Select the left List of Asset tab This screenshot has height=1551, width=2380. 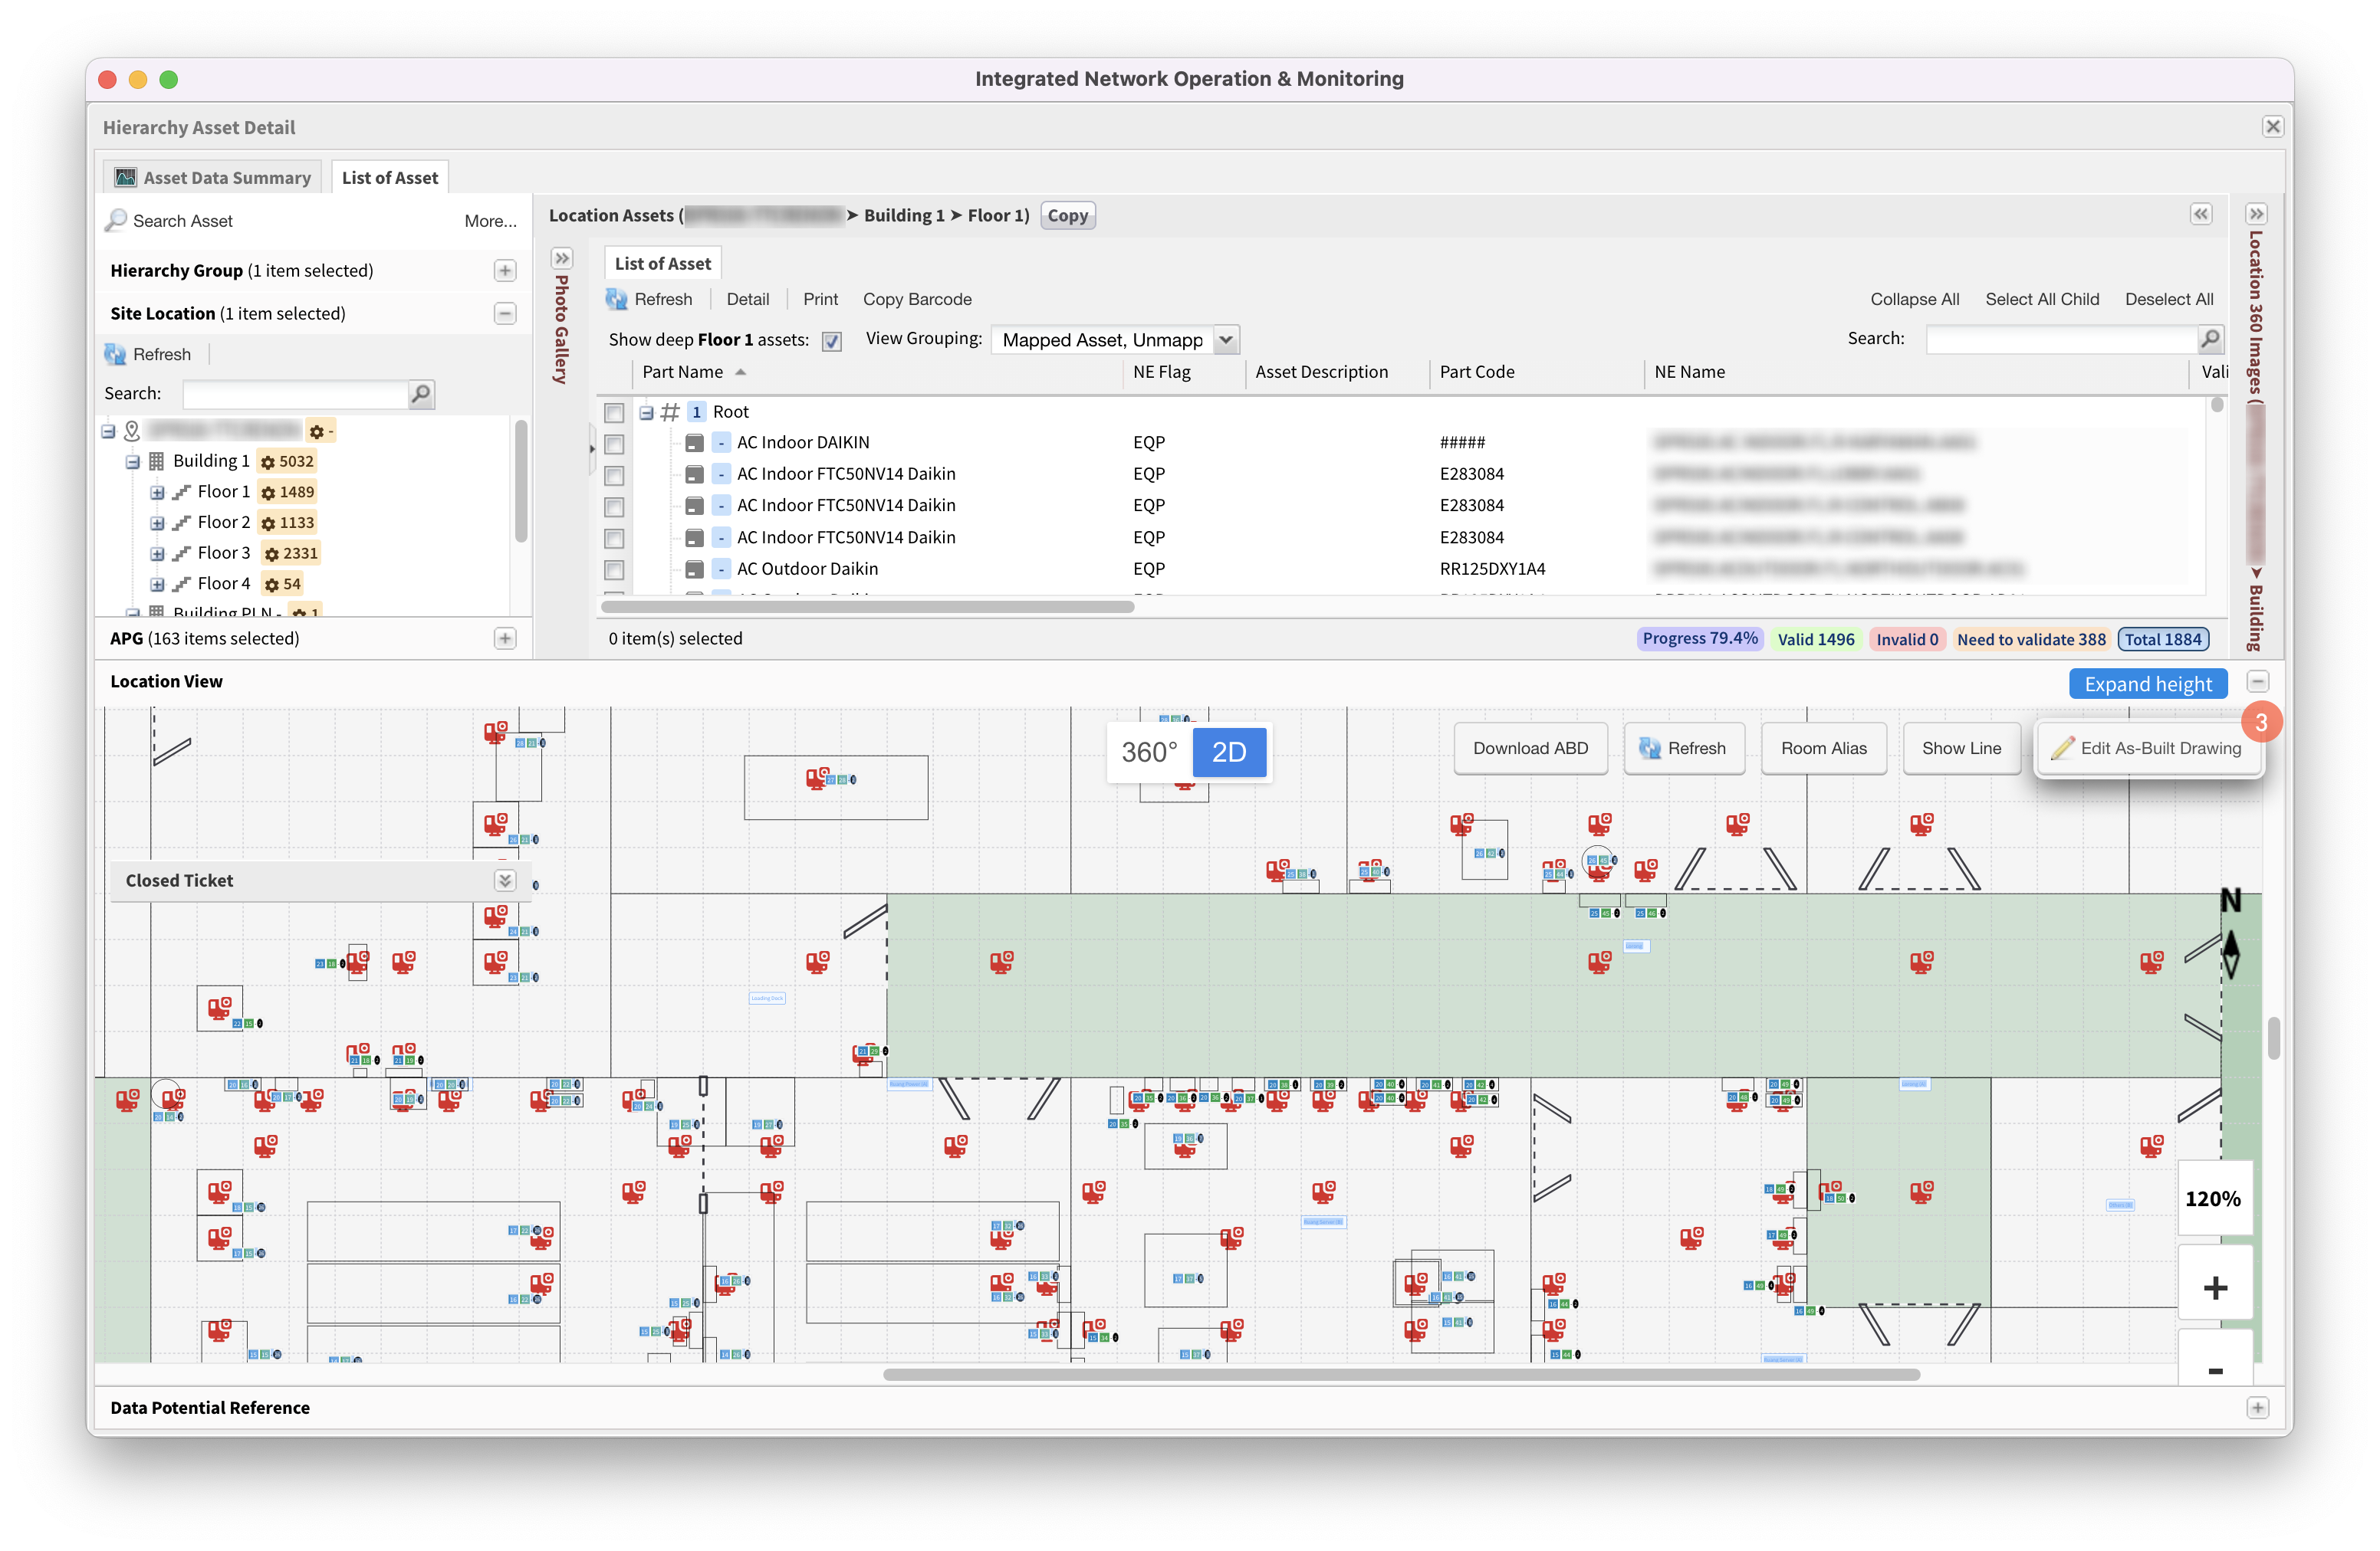(390, 178)
